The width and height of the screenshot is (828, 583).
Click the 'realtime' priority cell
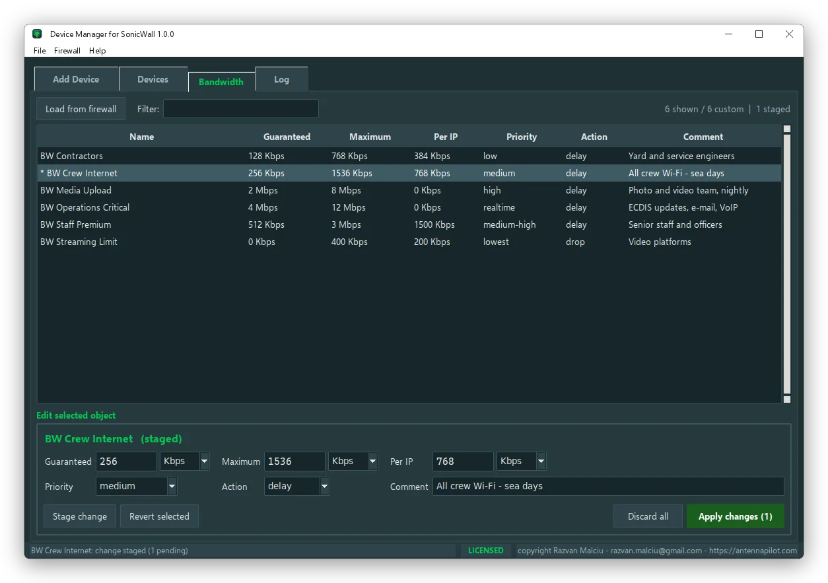[499, 207]
